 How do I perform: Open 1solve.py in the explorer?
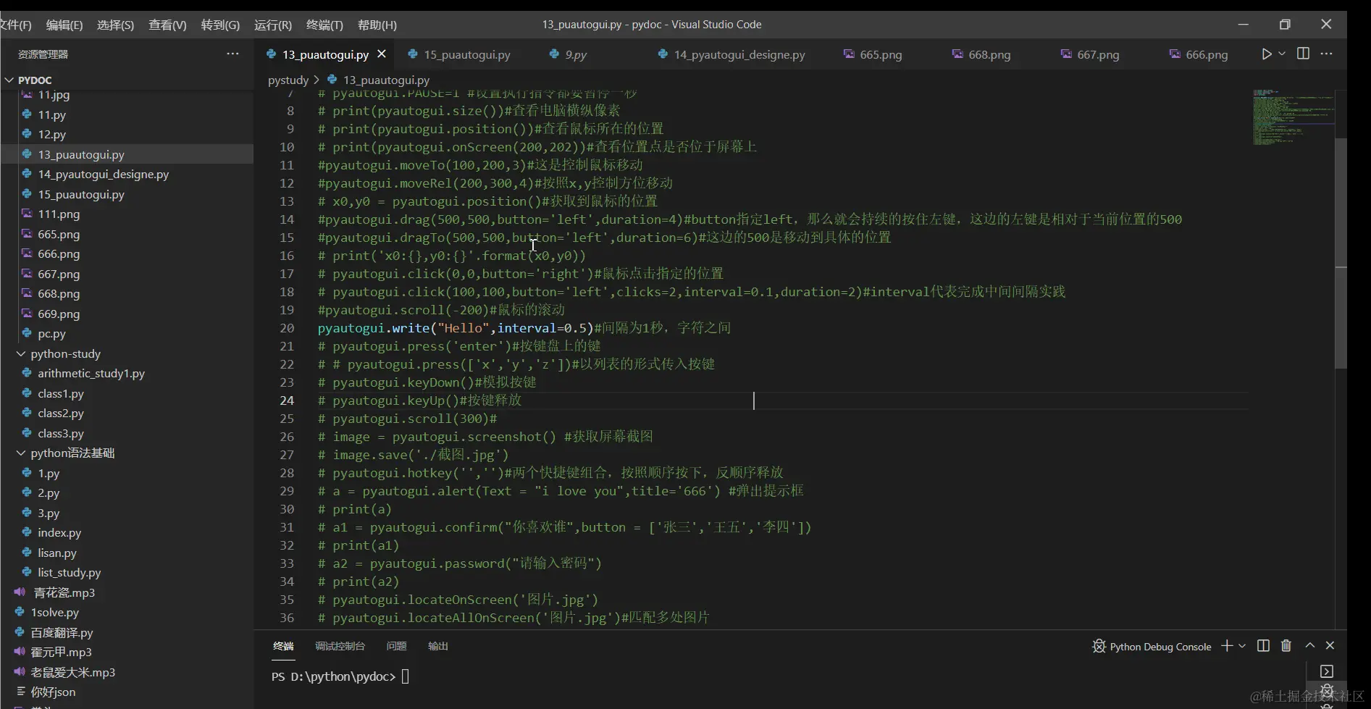coord(54,612)
